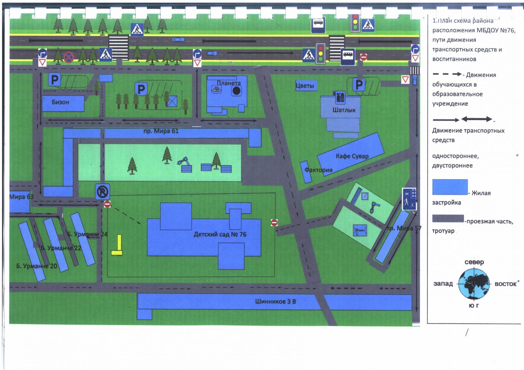Click the no-parking sign near the kindergarten
This screenshot has width=524, height=370.
tap(103, 192)
